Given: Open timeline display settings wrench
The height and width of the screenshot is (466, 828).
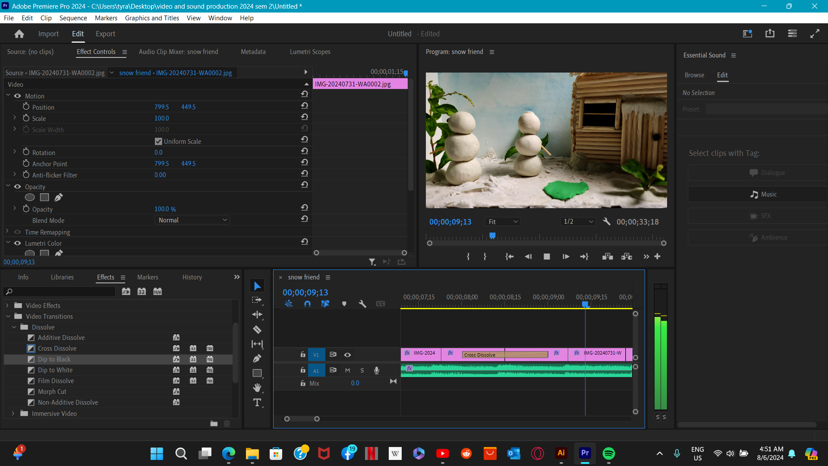Looking at the screenshot, I should [x=362, y=304].
